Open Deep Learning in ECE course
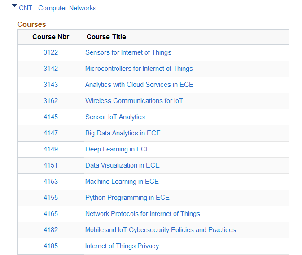The height and width of the screenshot is (255, 302). tap(118, 149)
